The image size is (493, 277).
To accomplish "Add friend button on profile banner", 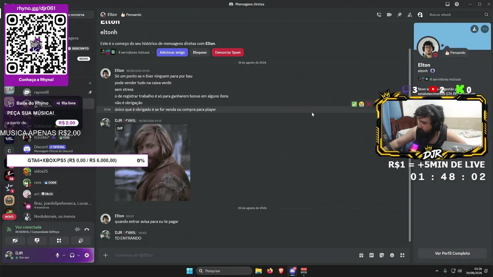I will (x=475, y=29).
